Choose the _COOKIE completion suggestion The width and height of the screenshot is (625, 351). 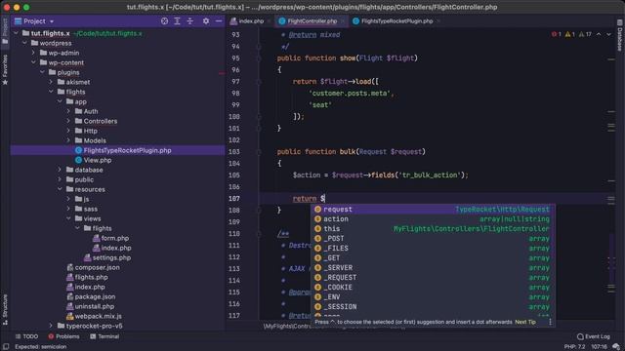click(432, 288)
